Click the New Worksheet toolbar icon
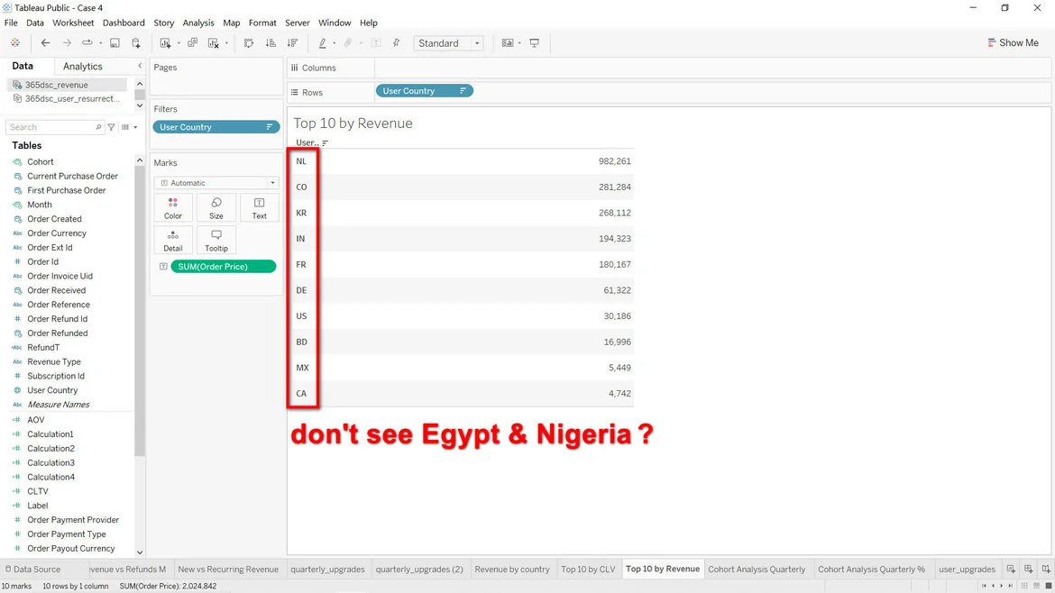Screen dimensions: 1055x593 click(165, 43)
